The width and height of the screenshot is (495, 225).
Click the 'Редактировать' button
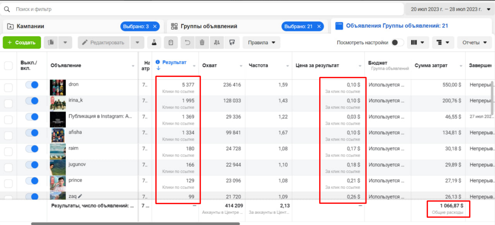103,42
